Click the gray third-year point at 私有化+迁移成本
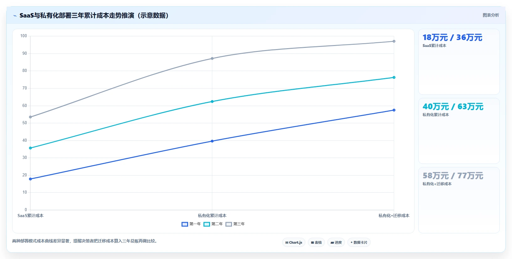This screenshot has height=259, width=512. 394,41
